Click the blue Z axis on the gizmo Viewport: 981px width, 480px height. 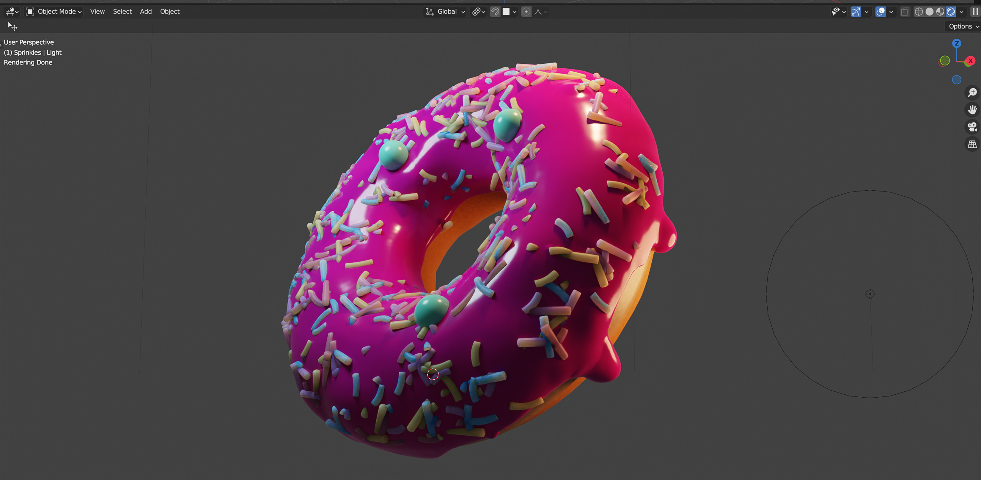[957, 43]
